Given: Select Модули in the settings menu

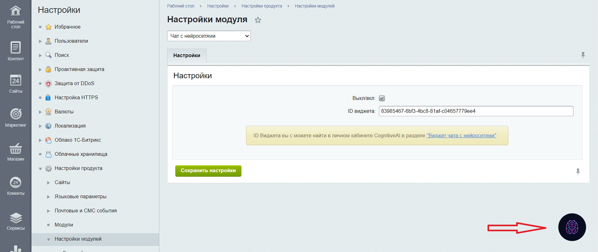Looking at the screenshot, I should tap(64, 225).
